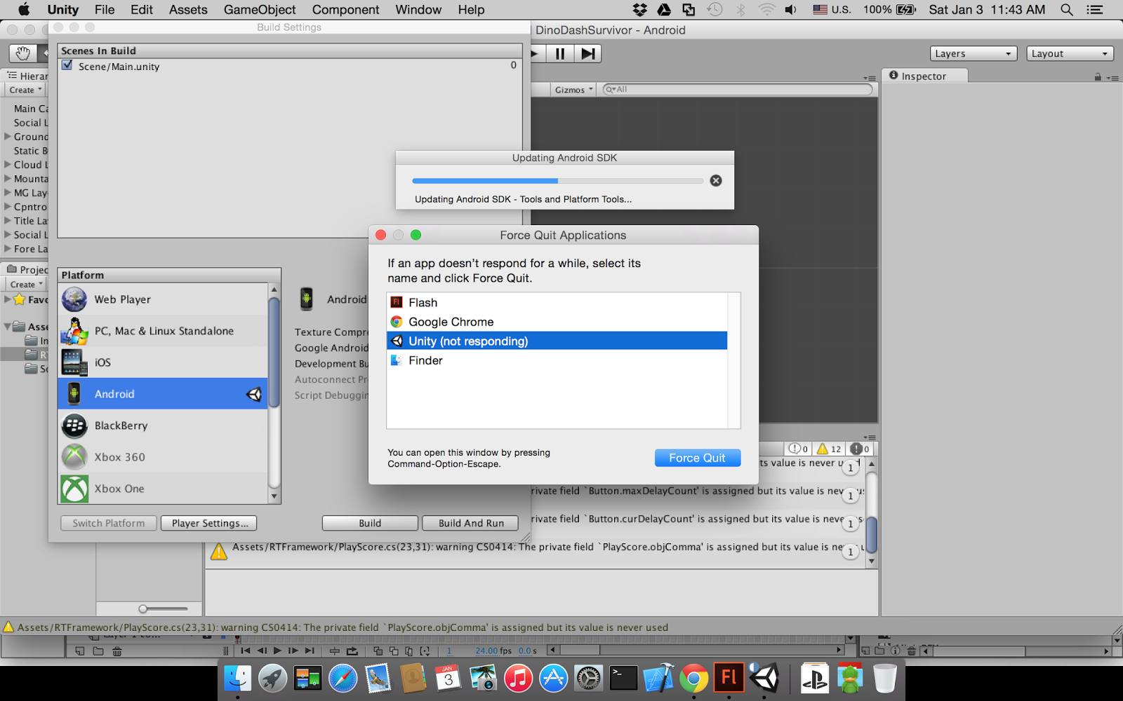Open the Layers dropdown
Image resolution: width=1123 pixels, height=701 pixels.
click(x=974, y=53)
